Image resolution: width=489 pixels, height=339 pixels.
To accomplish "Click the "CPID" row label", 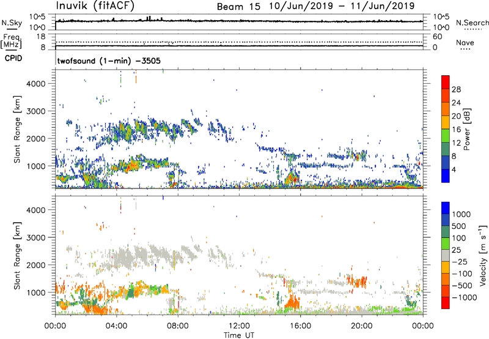I will tap(13, 58).
